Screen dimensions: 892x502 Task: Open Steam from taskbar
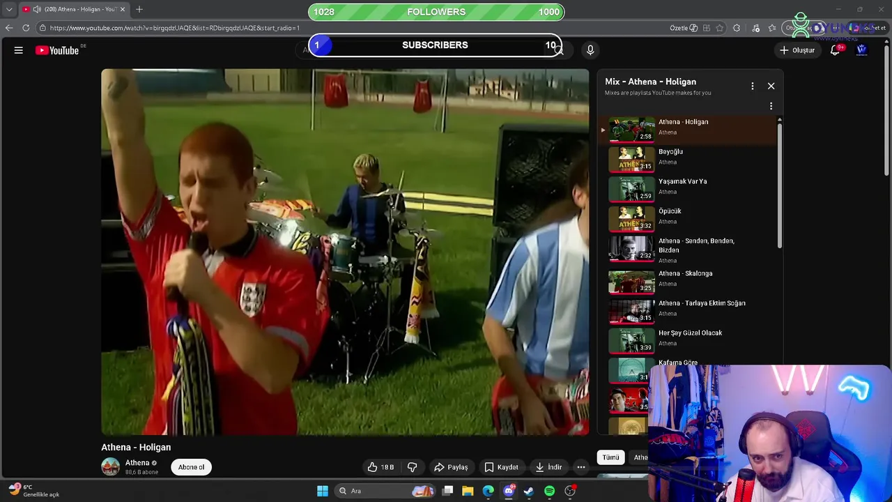coord(529,491)
